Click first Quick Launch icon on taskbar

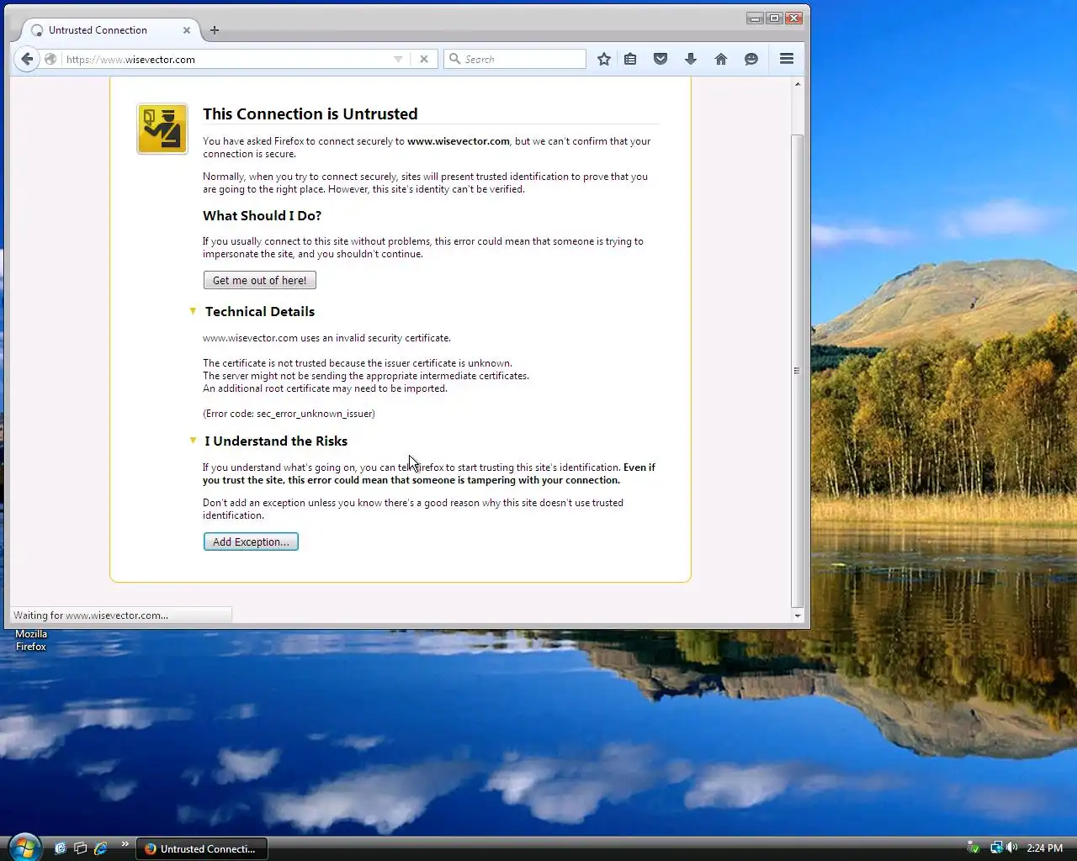tap(61, 848)
